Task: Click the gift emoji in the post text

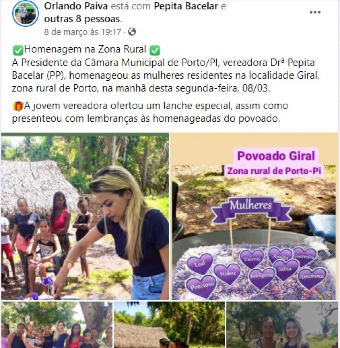Action: 18,106
